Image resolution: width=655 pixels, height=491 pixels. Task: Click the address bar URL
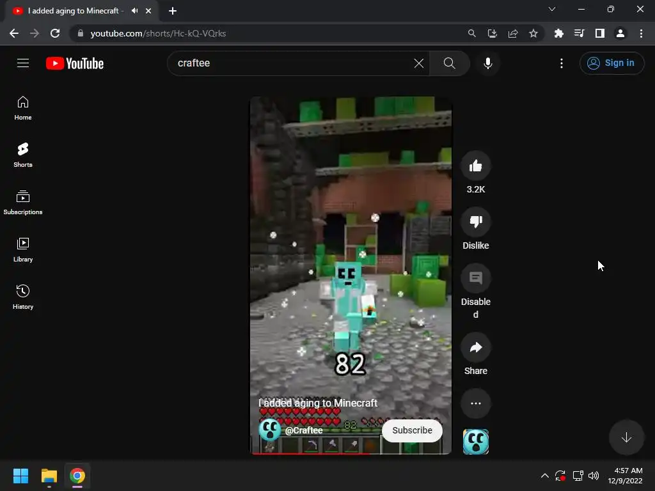pyautogui.click(x=158, y=33)
